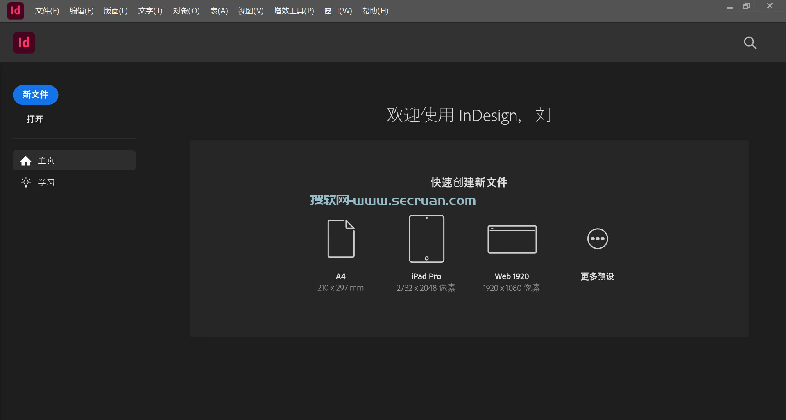Click the blue 新文件 button

pyautogui.click(x=36, y=95)
